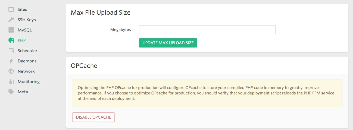Click the Sites window icon
The width and height of the screenshot is (353, 130).
coord(11,9)
